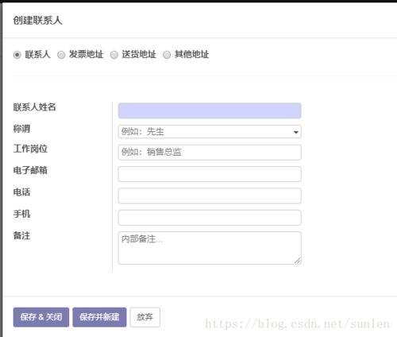The height and width of the screenshot is (337, 397).
Task: Click the 创建联系人 dialog title
Action: [x=37, y=21]
